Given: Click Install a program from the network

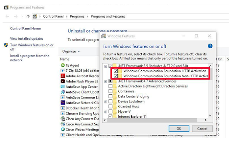Looking at the screenshot, I should 29,58.
